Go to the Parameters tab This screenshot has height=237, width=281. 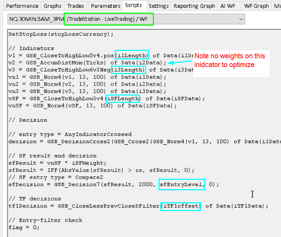coord(105,6)
